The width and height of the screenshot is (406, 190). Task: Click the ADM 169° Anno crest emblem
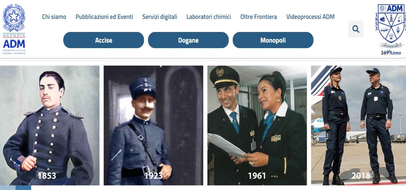tap(391, 29)
